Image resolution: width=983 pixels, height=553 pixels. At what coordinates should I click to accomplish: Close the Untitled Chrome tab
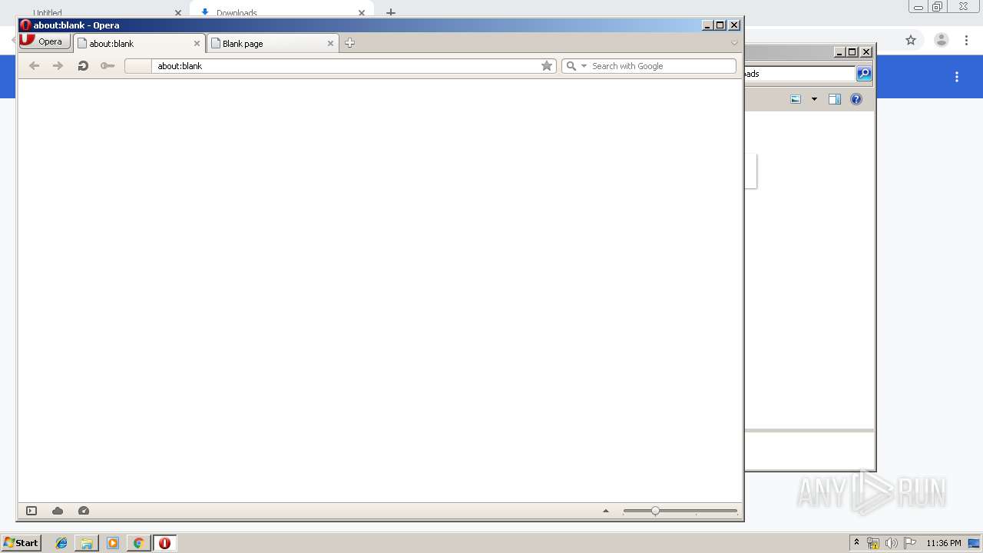[178, 13]
